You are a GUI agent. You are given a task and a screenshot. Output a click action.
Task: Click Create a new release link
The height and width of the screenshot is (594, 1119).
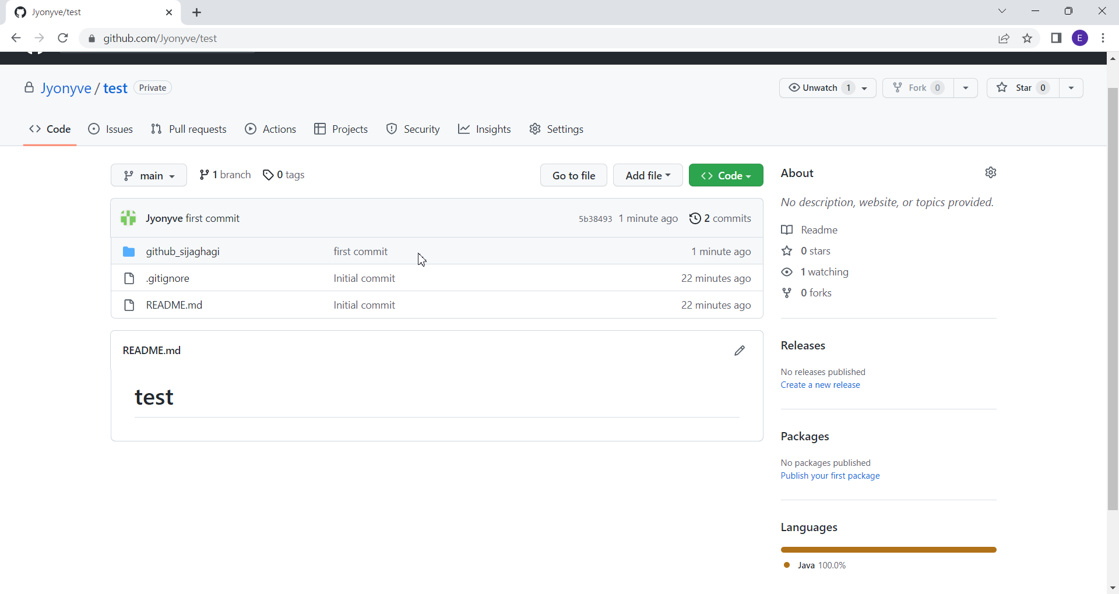pyautogui.click(x=821, y=385)
